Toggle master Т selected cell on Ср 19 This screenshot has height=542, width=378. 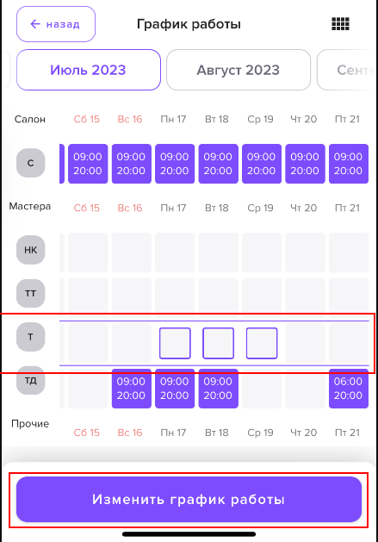[x=262, y=343]
